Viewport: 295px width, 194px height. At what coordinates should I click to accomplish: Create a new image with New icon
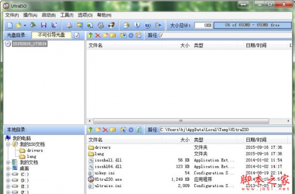[x=10, y=25]
